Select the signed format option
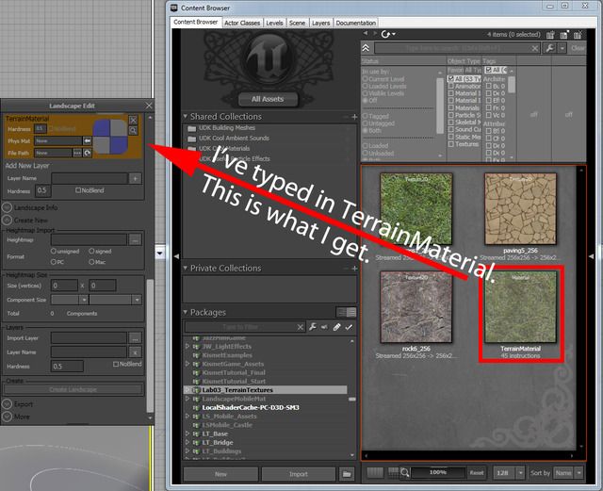Viewport: 603px width, 491px height. coord(91,251)
